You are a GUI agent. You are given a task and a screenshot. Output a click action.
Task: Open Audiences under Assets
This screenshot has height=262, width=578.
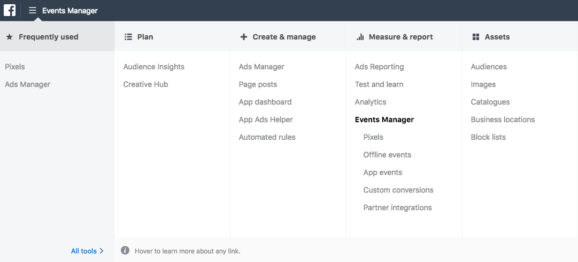[x=489, y=67]
